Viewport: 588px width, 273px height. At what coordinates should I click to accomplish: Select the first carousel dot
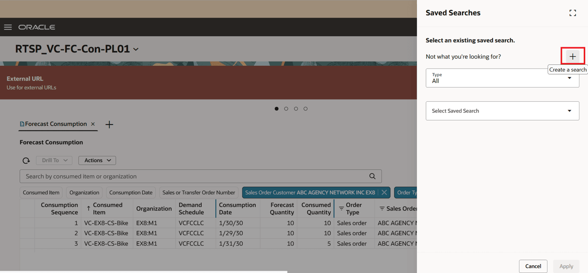(277, 109)
